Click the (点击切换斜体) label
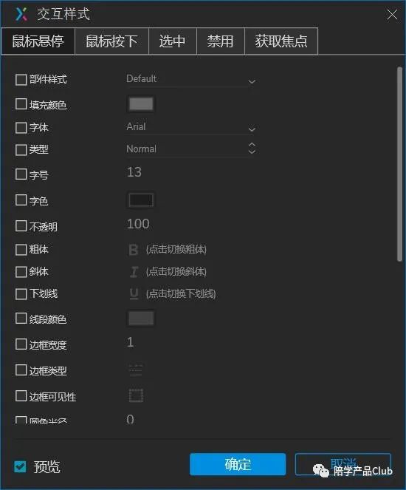Viewport: 406px width, 490px height. tap(176, 272)
